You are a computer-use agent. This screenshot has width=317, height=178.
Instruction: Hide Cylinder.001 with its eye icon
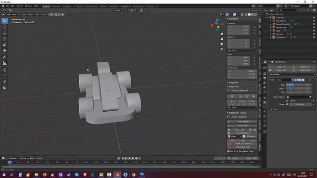pyautogui.click(x=314, y=38)
